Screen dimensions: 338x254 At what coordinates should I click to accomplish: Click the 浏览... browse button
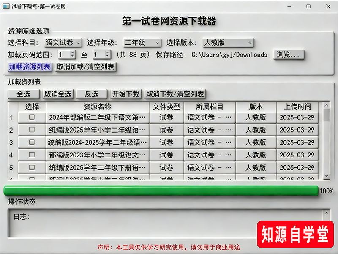tap(289, 54)
